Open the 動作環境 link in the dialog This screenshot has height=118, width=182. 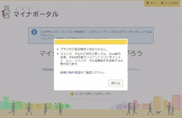[x=75, y=73]
